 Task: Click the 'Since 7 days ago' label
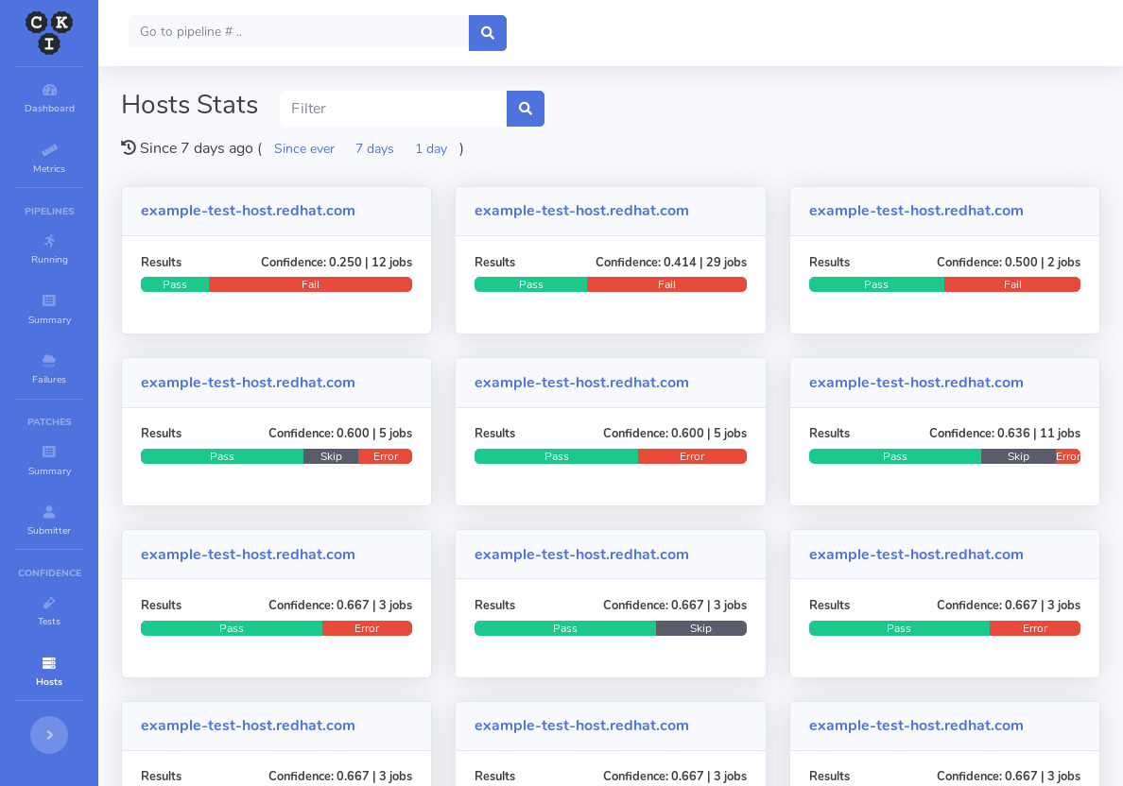(x=197, y=148)
